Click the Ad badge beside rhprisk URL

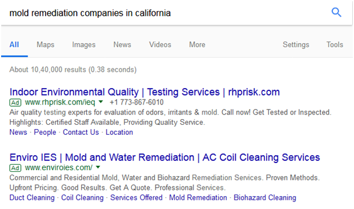[x=15, y=103]
